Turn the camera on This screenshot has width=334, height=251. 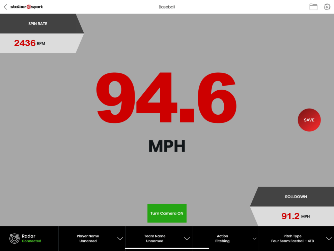[x=167, y=213]
